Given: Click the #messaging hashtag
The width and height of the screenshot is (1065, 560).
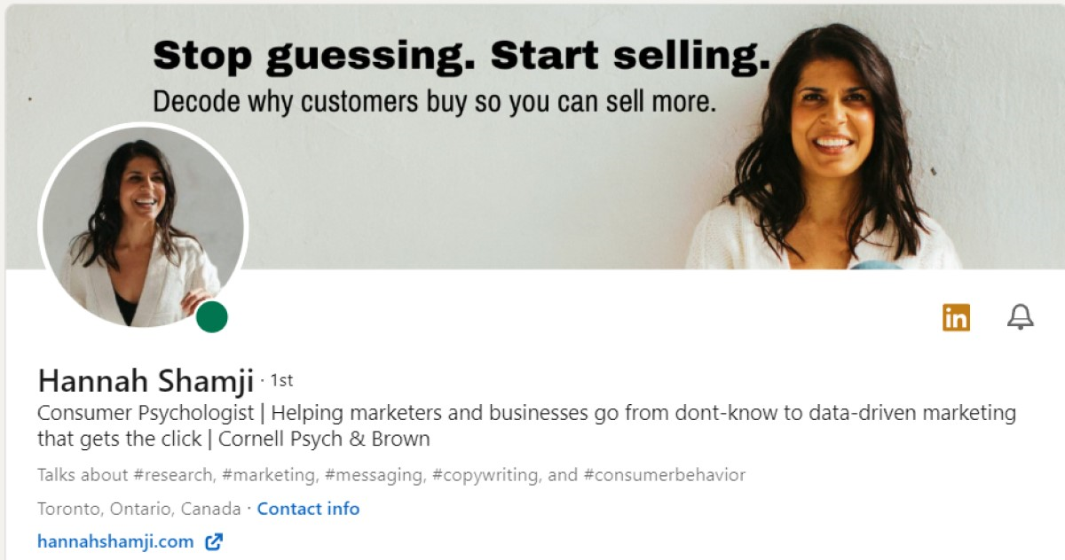Looking at the screenshot, I should pos(374,475).
